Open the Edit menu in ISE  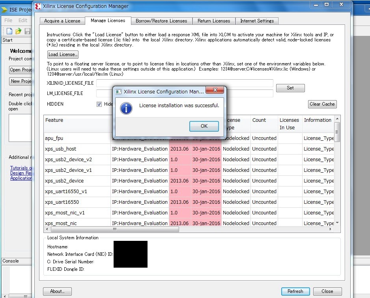coord(22,20)
